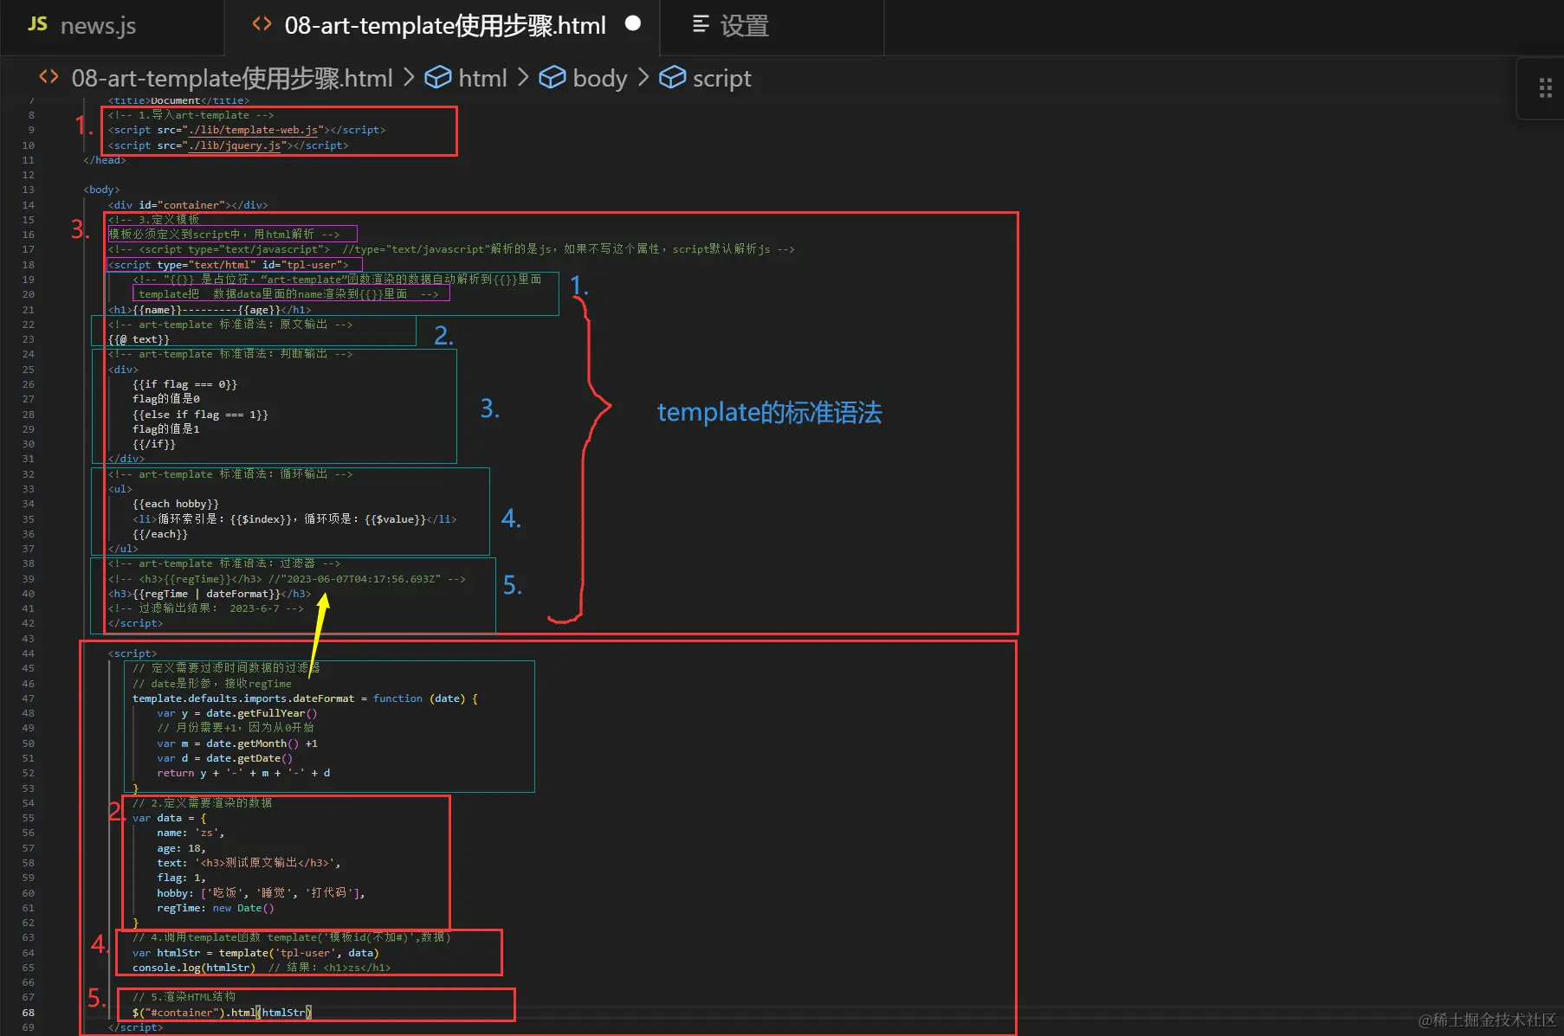Screen dimensions: 1564x1036
Task: Click the var htmlStr = template('tpl-user', data) line
Action: 255,953
